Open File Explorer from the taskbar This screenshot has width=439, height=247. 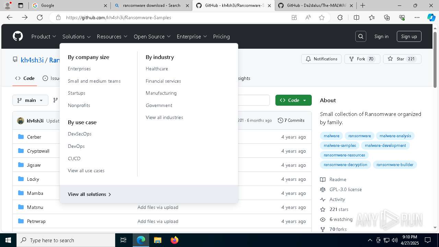point(157,240)
